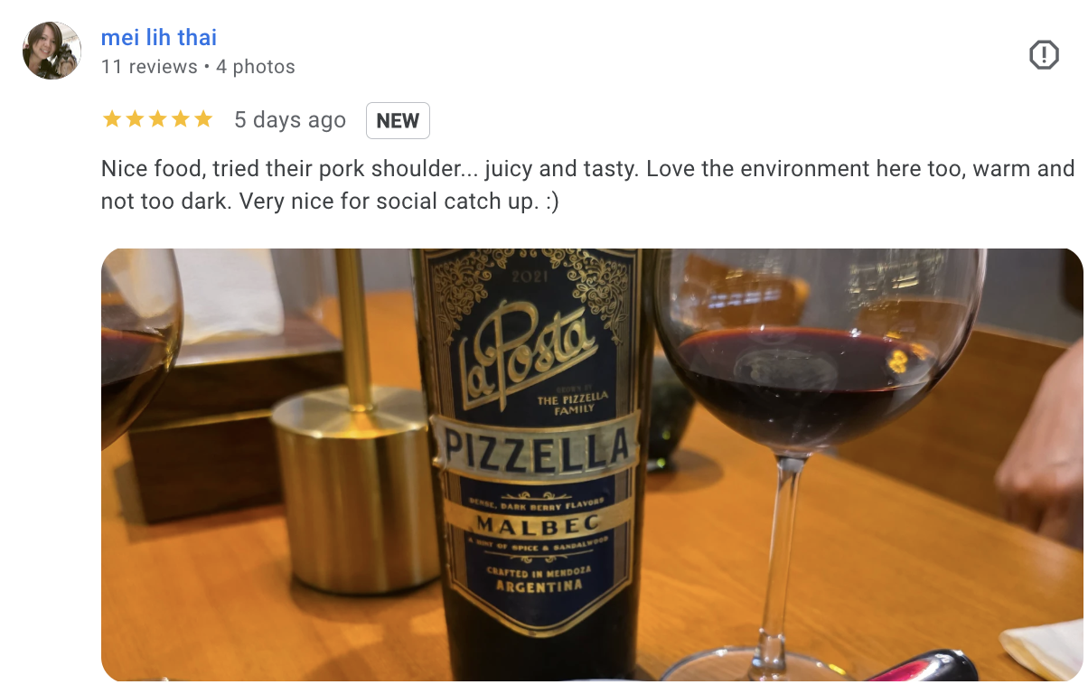Click the ARGENTINA text on the bottle label
Viewport: 1088px width, 694px height.
tap(539, 586)
